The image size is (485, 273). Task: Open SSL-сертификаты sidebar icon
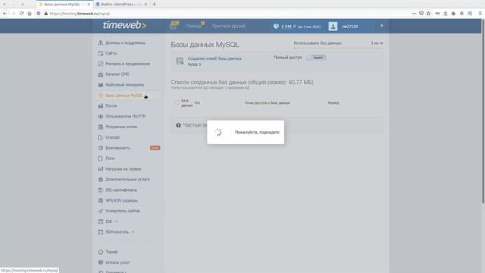pos(101,190)
